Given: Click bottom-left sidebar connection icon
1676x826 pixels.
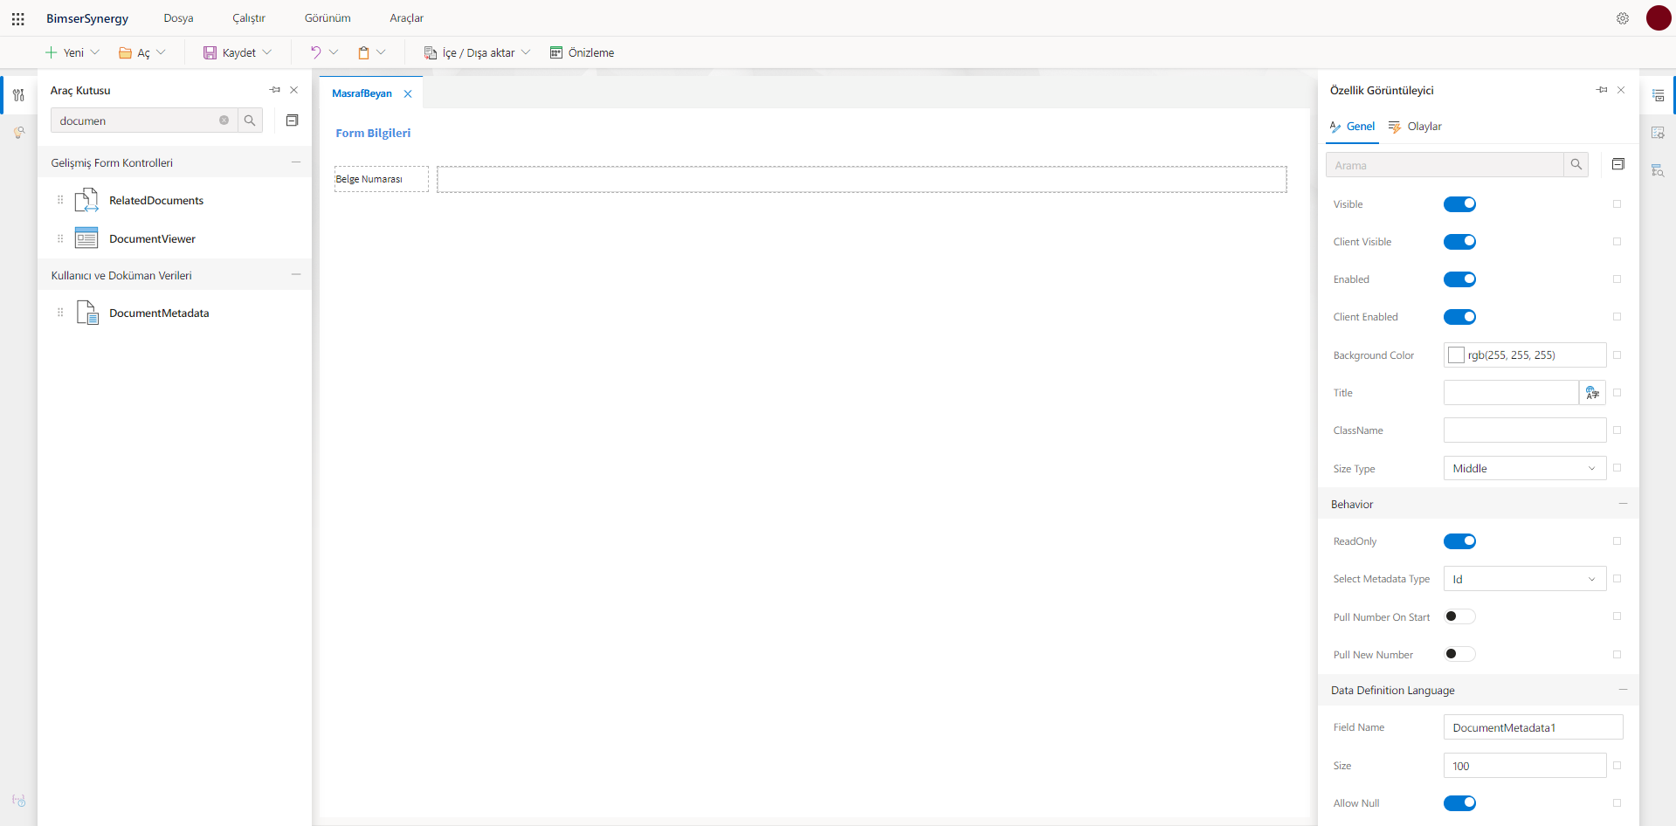Looking at the screenshot, I should (18, 800).
